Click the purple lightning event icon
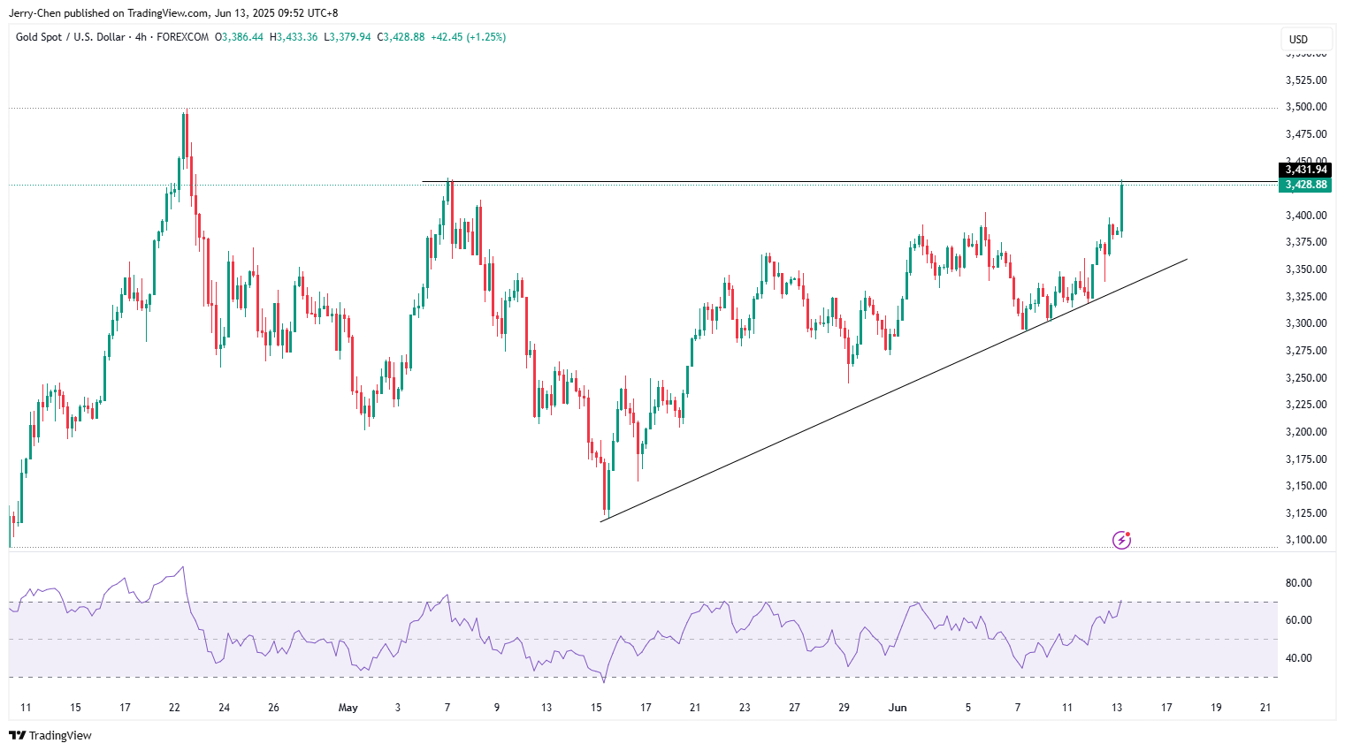 pos(1121,540)
